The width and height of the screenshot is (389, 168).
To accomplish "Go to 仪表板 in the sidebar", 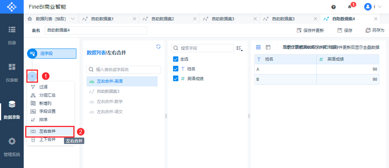I will 12,73.
